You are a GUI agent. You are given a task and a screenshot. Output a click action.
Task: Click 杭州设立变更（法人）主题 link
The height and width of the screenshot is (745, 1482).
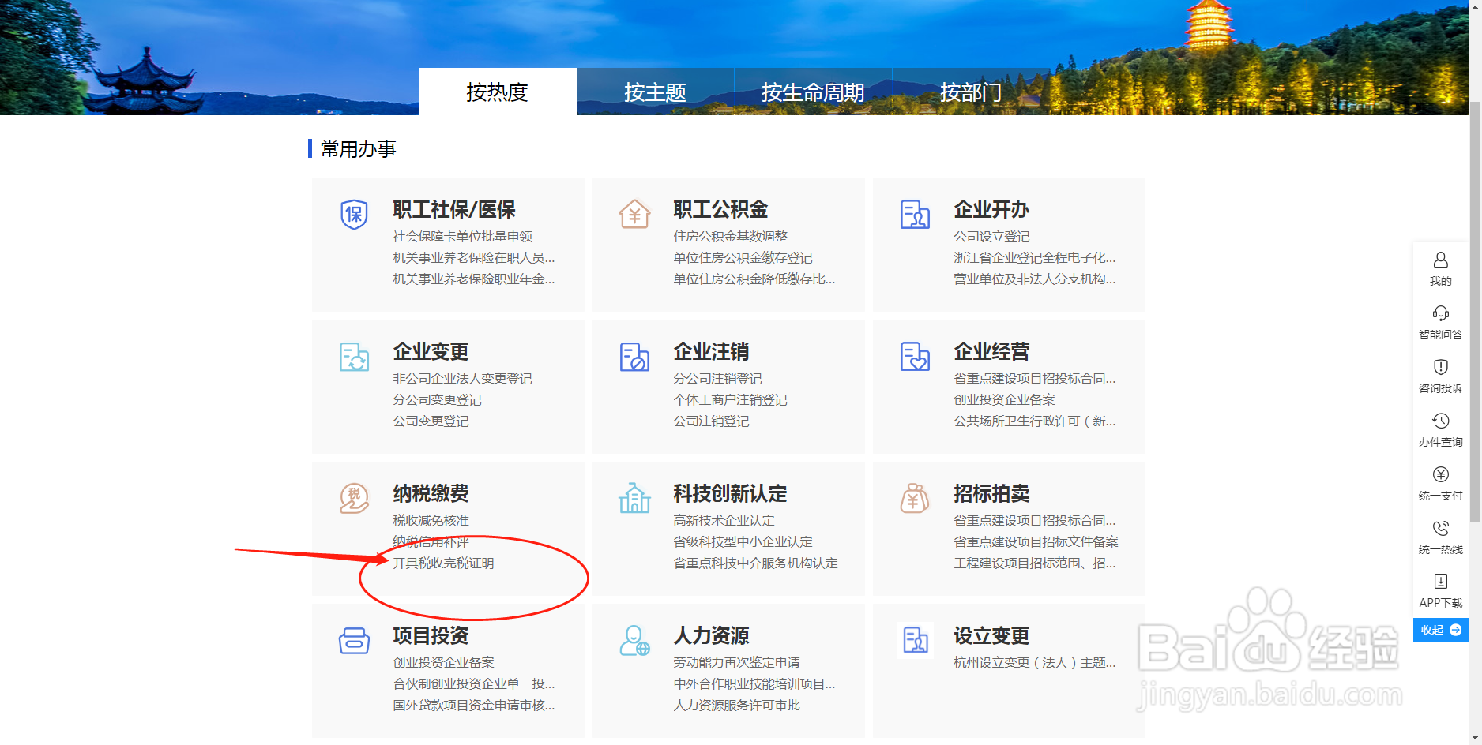click(x=1034, y=663)
